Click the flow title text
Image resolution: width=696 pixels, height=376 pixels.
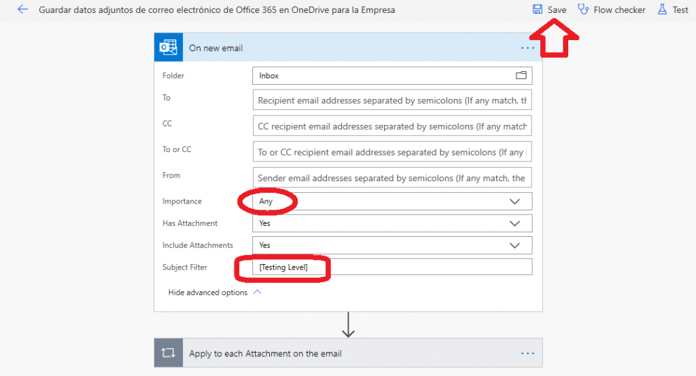(217, 10)
